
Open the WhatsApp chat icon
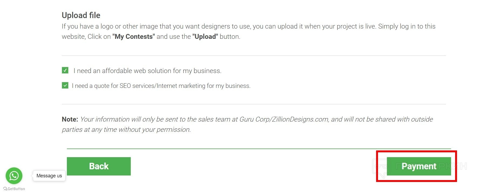pyautogui.click(x=14, y=176)
